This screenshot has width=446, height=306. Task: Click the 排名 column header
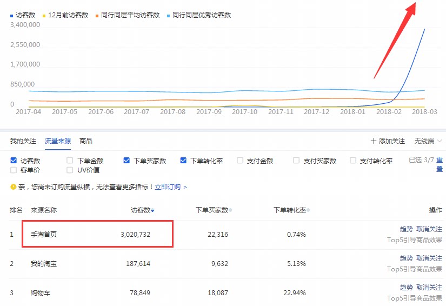point(16,210)
